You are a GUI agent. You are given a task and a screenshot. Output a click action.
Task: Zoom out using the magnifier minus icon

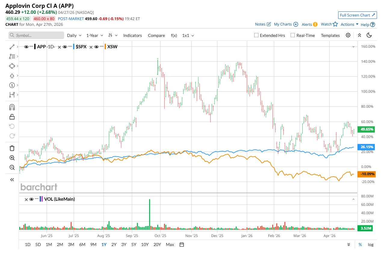tap(12, 167)
